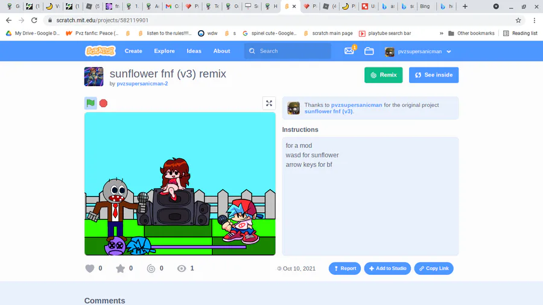Expand the account dropdown arrow
543x305 pixels.
[449, 51]
